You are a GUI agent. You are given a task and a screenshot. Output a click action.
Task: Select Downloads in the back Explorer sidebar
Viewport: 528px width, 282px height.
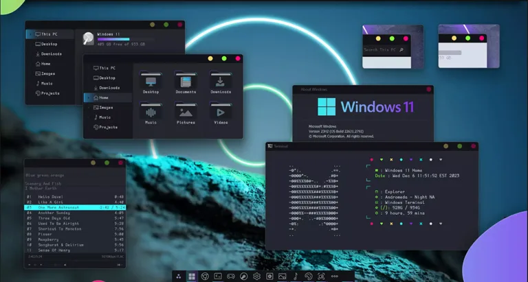click(x=49, y=54)
